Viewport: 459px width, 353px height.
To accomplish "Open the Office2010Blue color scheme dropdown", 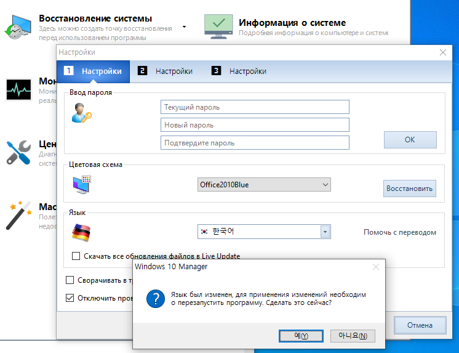I will point(325,184).
